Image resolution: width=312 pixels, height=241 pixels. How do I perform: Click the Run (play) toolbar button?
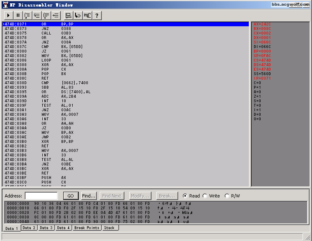(8, 16)
